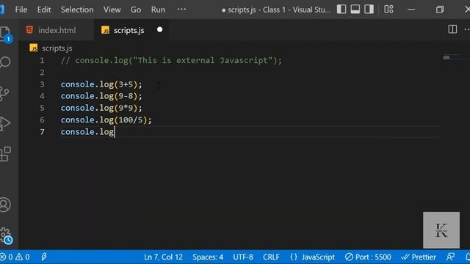The height and width of the screenshot is (264, 470).
Task: Change end of line sequence CRLF
Action: (x=271, y=257)
